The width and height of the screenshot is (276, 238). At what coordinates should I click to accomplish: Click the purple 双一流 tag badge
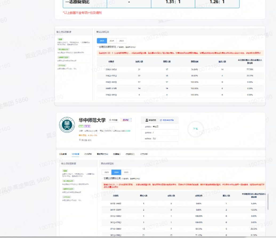(87, 126)
